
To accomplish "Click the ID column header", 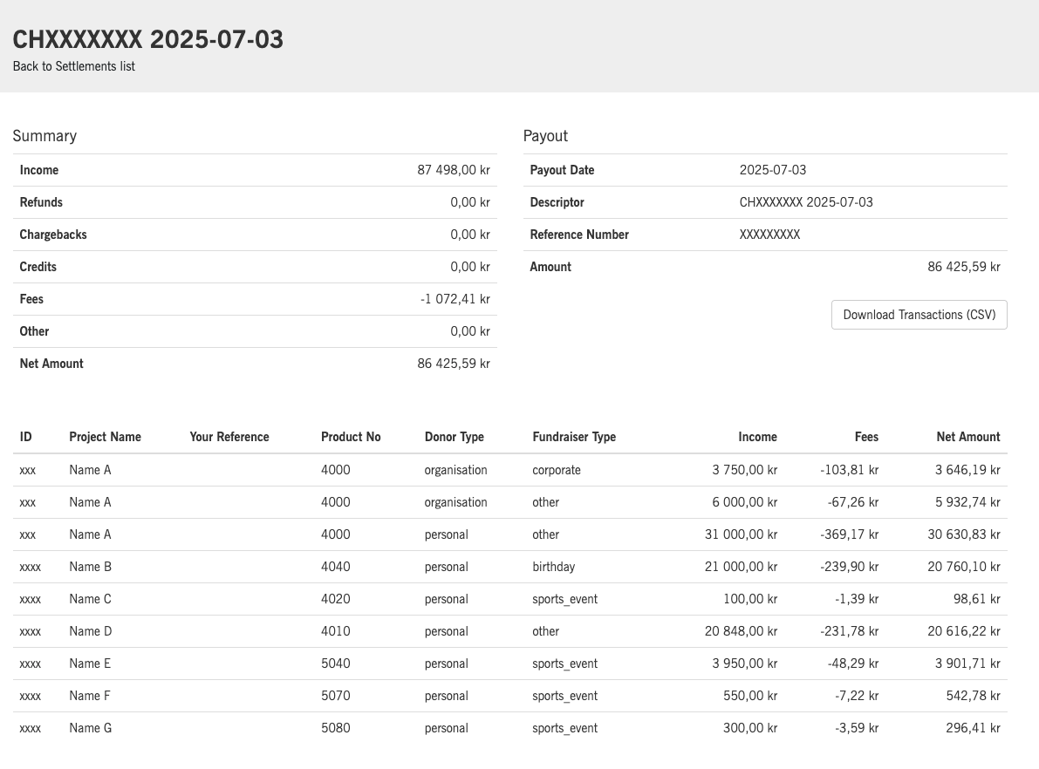I will (x=26, y=437).
